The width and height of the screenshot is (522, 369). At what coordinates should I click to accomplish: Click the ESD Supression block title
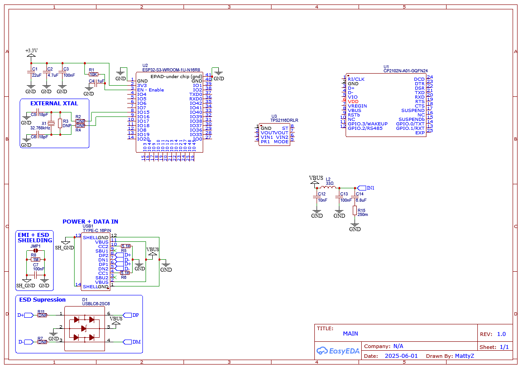42,299
